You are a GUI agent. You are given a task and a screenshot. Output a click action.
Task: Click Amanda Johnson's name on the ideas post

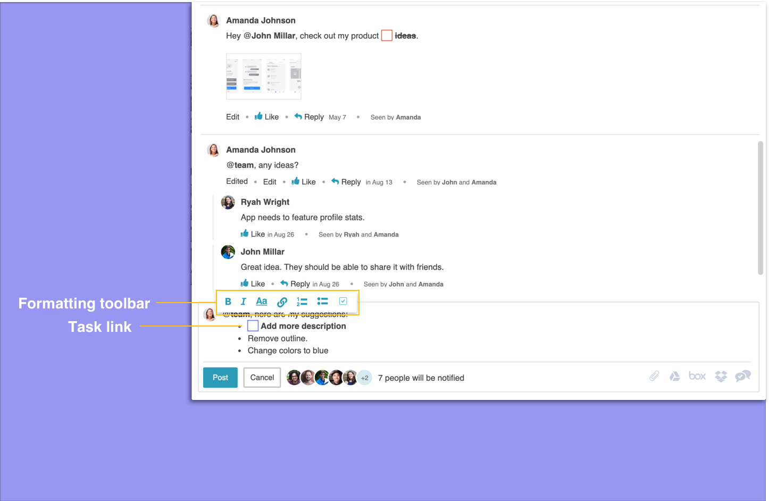click(x=261, y=20)
